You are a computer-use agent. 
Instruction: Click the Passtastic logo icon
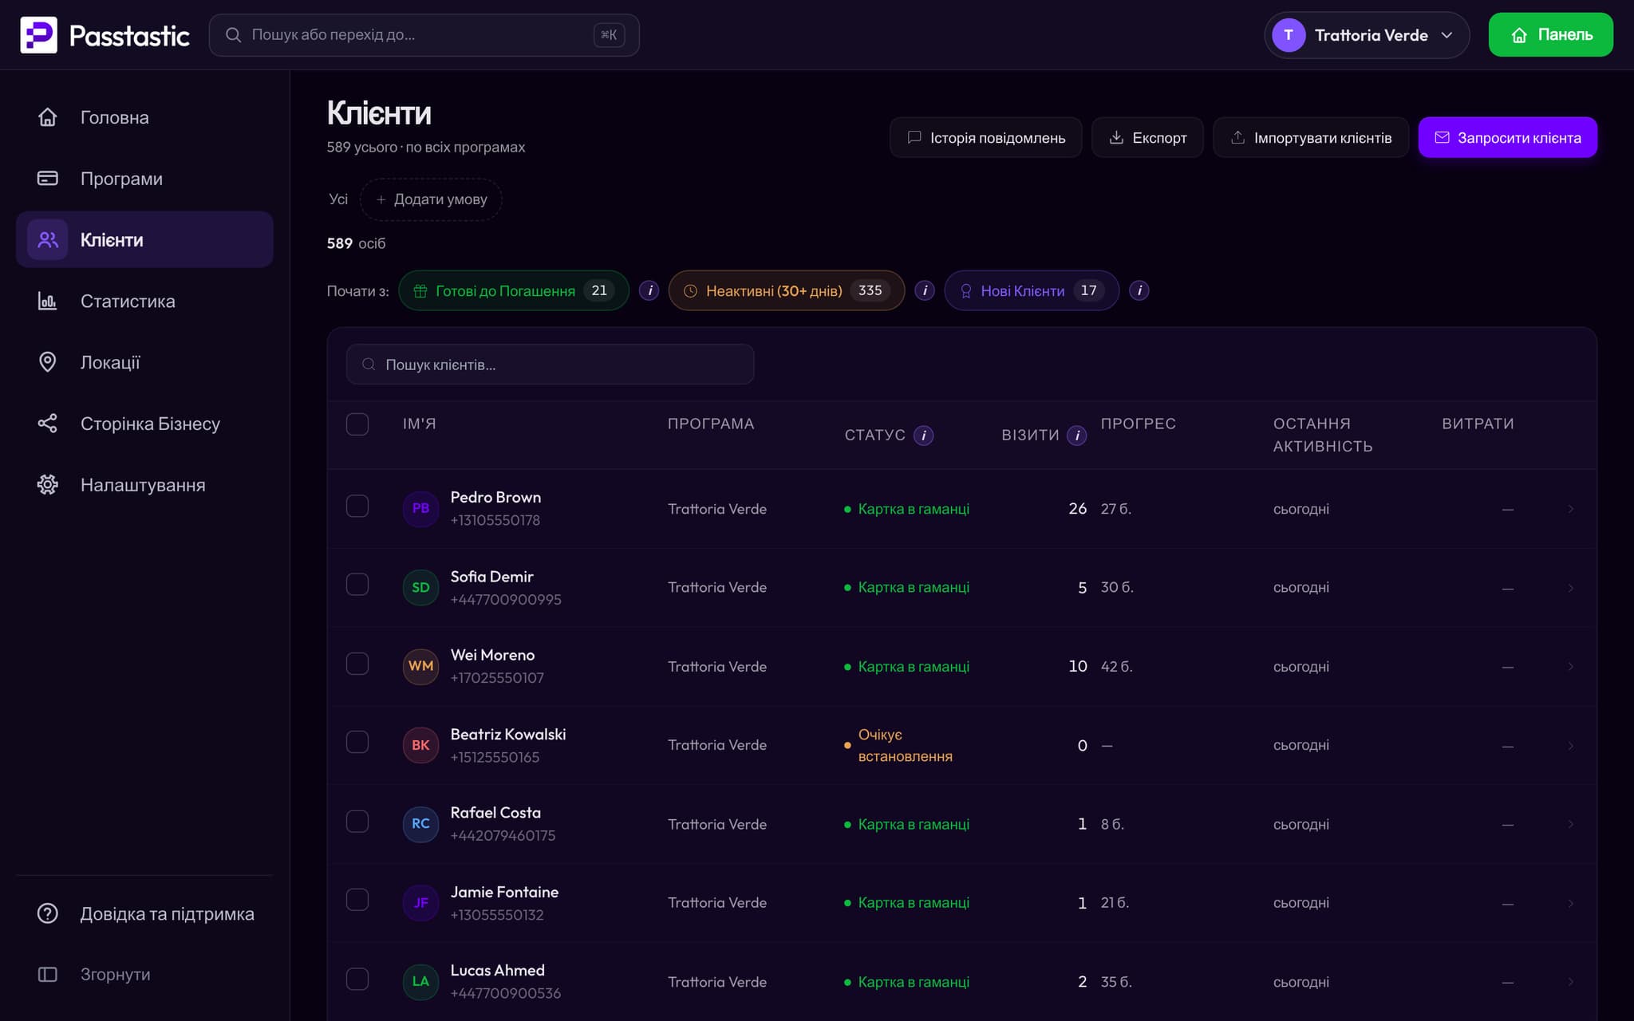click(x=38, y=34)
